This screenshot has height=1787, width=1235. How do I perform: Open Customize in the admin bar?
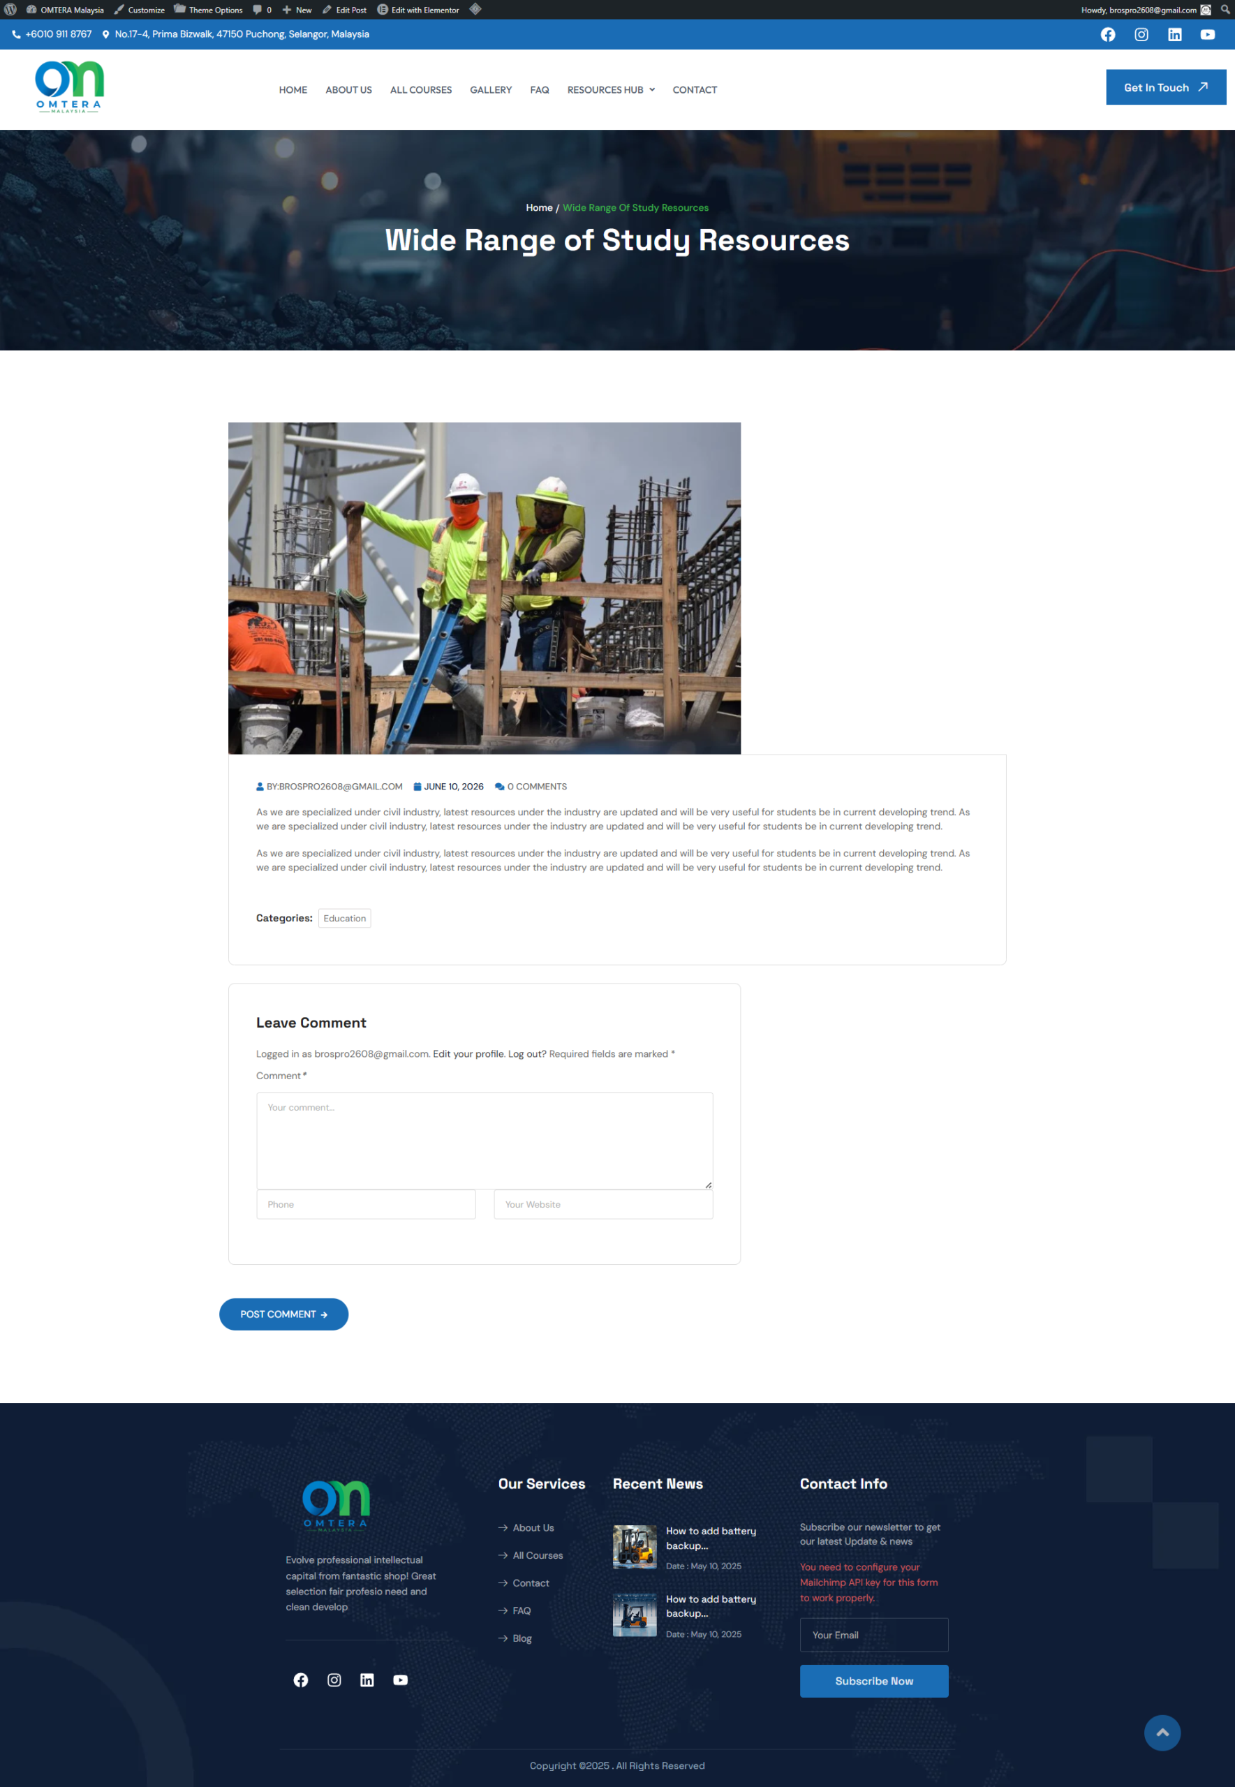coord(140,10)
